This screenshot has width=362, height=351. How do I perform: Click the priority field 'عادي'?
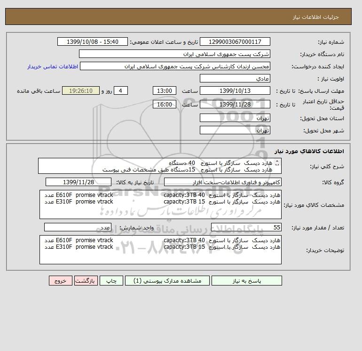click(235, 78)
